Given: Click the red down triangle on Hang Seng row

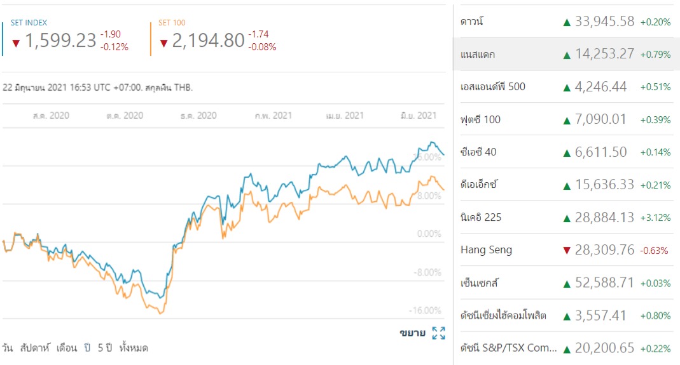Looking at the screenshot, I should (x=567, y=250).
